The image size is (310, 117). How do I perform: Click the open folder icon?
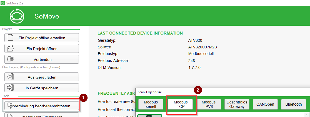click(x=10, y=48)
